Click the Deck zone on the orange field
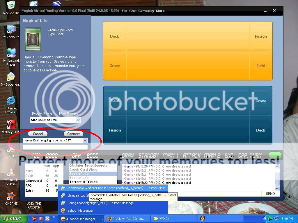The image size is (298, 223). 114,36
